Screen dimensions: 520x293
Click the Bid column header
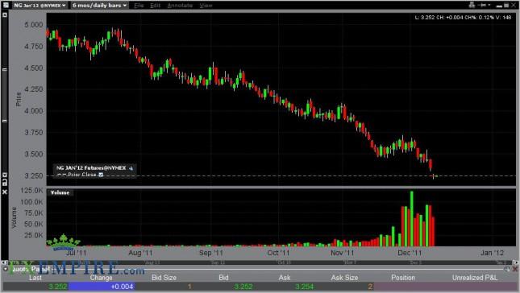223,278
